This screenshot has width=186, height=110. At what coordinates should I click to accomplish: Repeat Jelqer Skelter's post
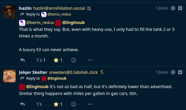[39, 104]
